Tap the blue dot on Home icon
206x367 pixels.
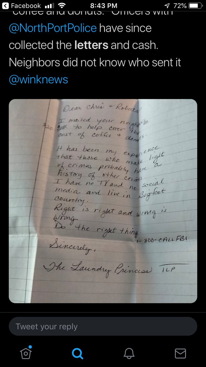(31, 347)
